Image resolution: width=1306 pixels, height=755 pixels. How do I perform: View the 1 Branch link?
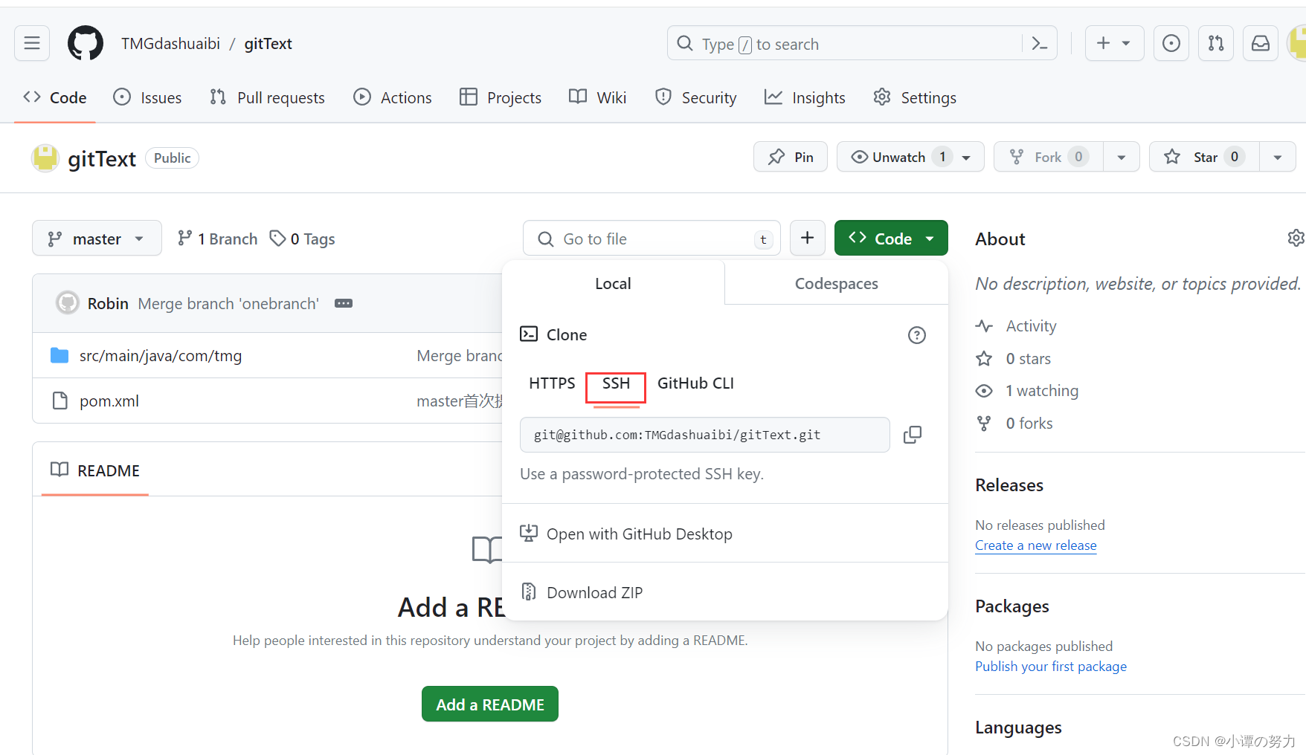click(x=218, y=239)
